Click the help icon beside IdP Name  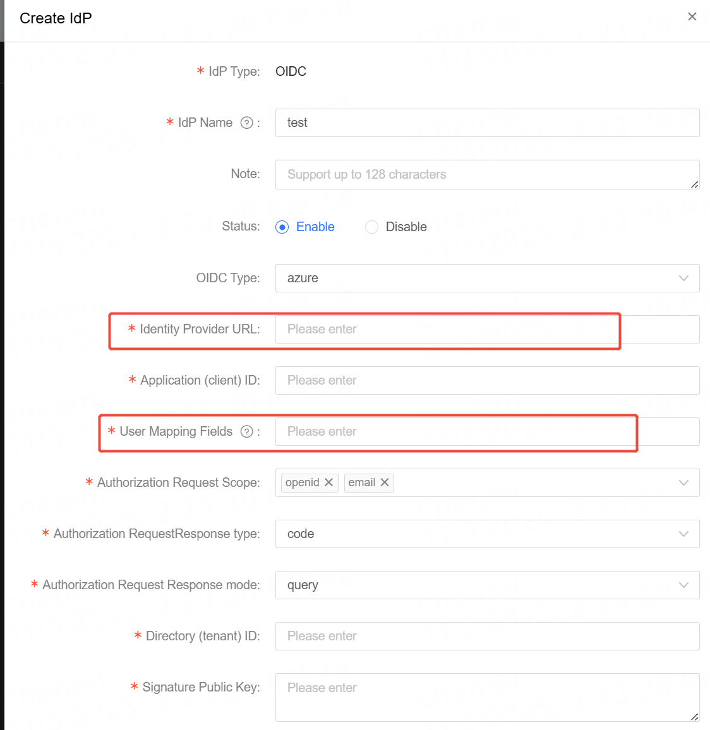246,123
